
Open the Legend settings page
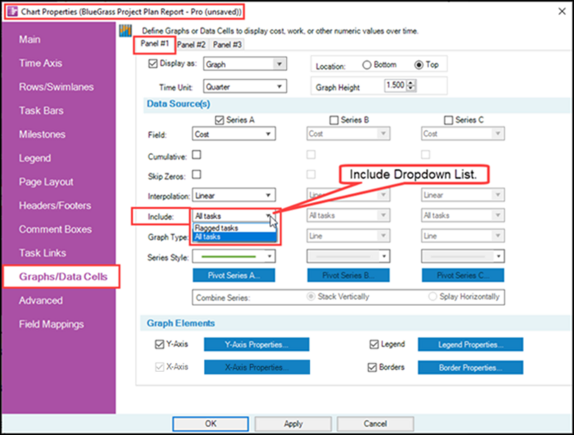click(x=35, y=158)
